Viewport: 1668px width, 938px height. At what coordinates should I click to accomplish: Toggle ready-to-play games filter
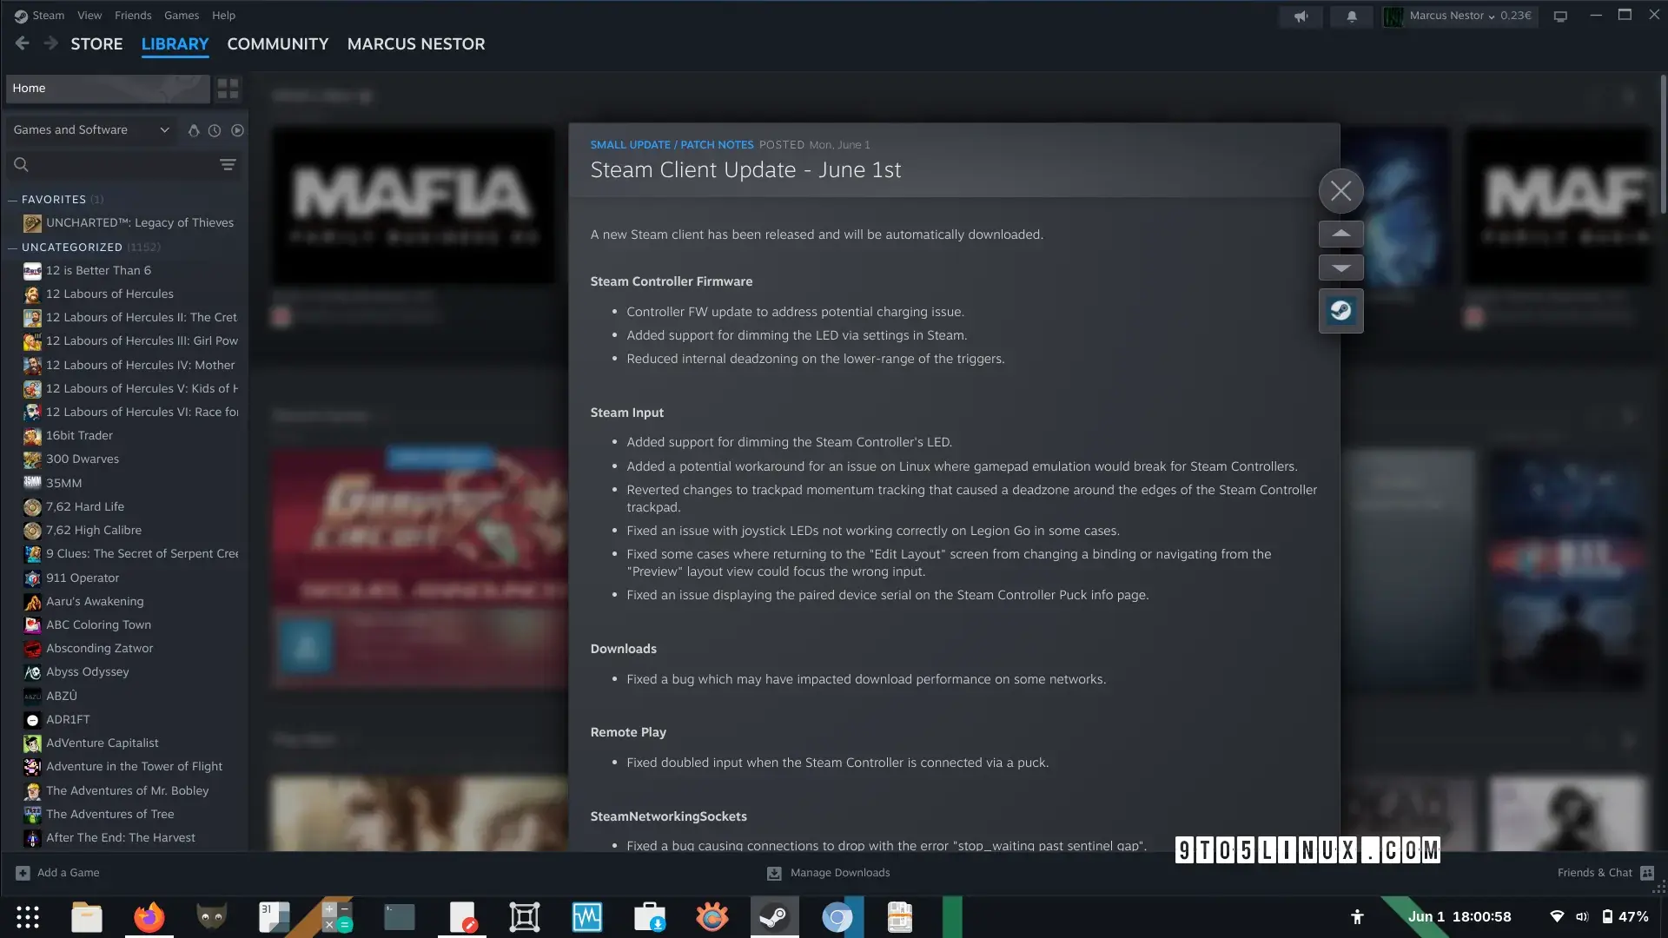237,130
